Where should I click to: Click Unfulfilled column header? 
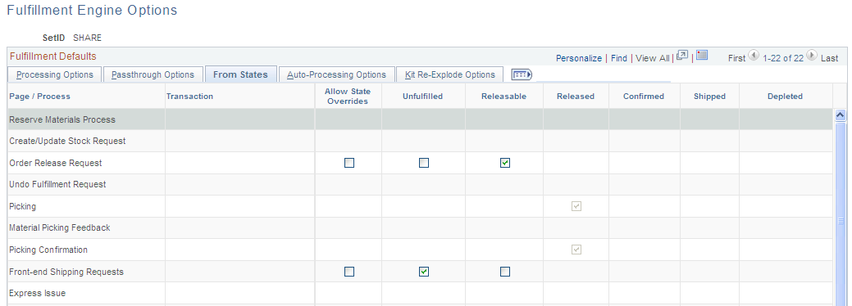(x=423, y=96)
